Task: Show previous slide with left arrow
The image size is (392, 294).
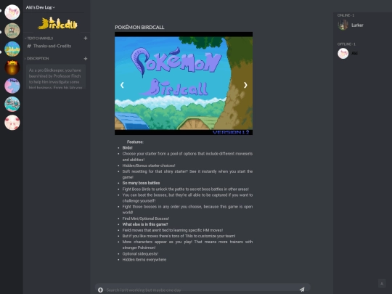Action: click(x=122, y=85)
